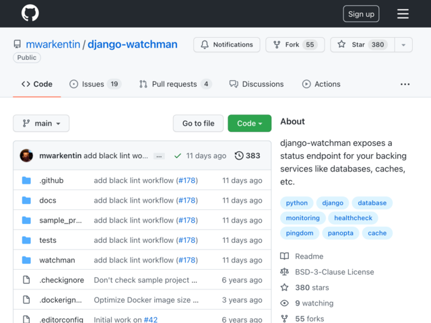Open the Star lists dropdown arrow
This screenshot has height=323, width=431.
[403, 44]
